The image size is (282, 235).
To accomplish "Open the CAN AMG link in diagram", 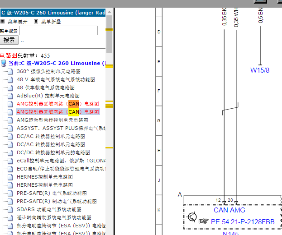I will click(229, 210).
